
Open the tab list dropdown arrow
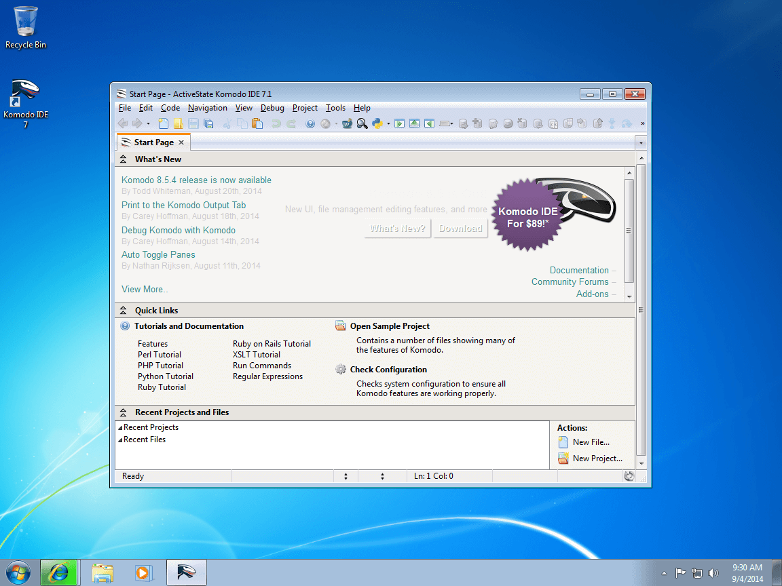pyautogui.click(x=641, y=143)
